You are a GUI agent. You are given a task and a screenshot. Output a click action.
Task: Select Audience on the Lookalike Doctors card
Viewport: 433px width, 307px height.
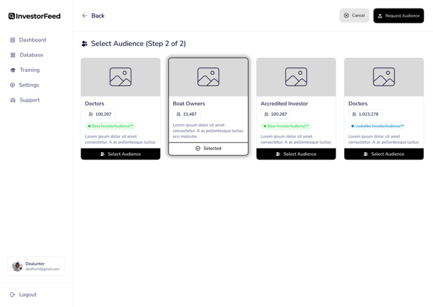pyautogui.click(x=384, y=154)
